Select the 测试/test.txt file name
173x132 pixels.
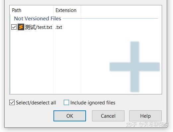click(39, 27)
